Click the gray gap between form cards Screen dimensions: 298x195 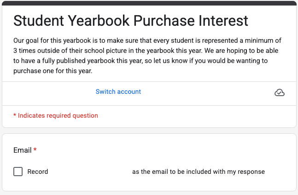[149, 131]
